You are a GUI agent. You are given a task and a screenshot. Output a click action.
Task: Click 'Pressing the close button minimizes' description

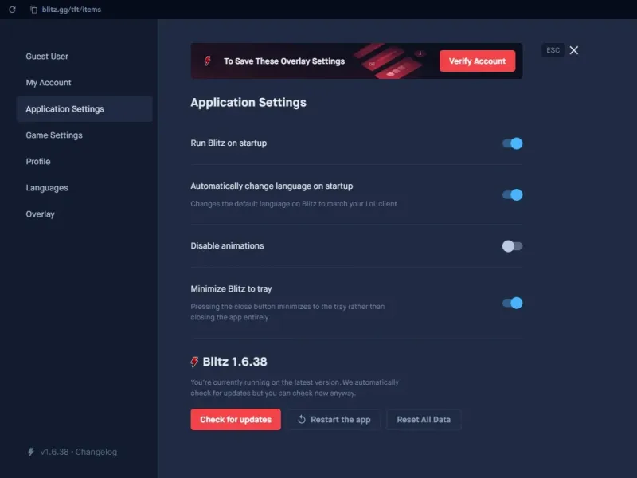click(x=287, y=311)
